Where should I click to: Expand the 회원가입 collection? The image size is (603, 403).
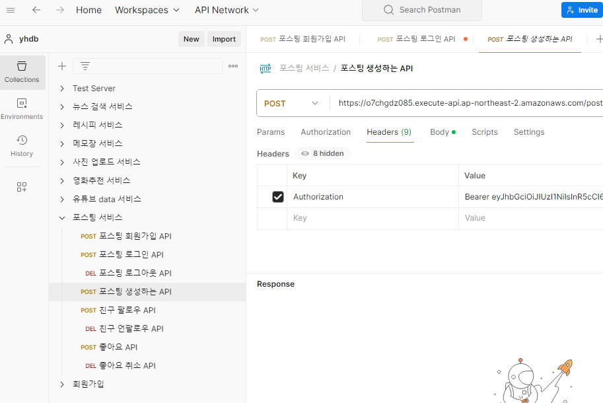pyautogui.click(x=62, y=384)
